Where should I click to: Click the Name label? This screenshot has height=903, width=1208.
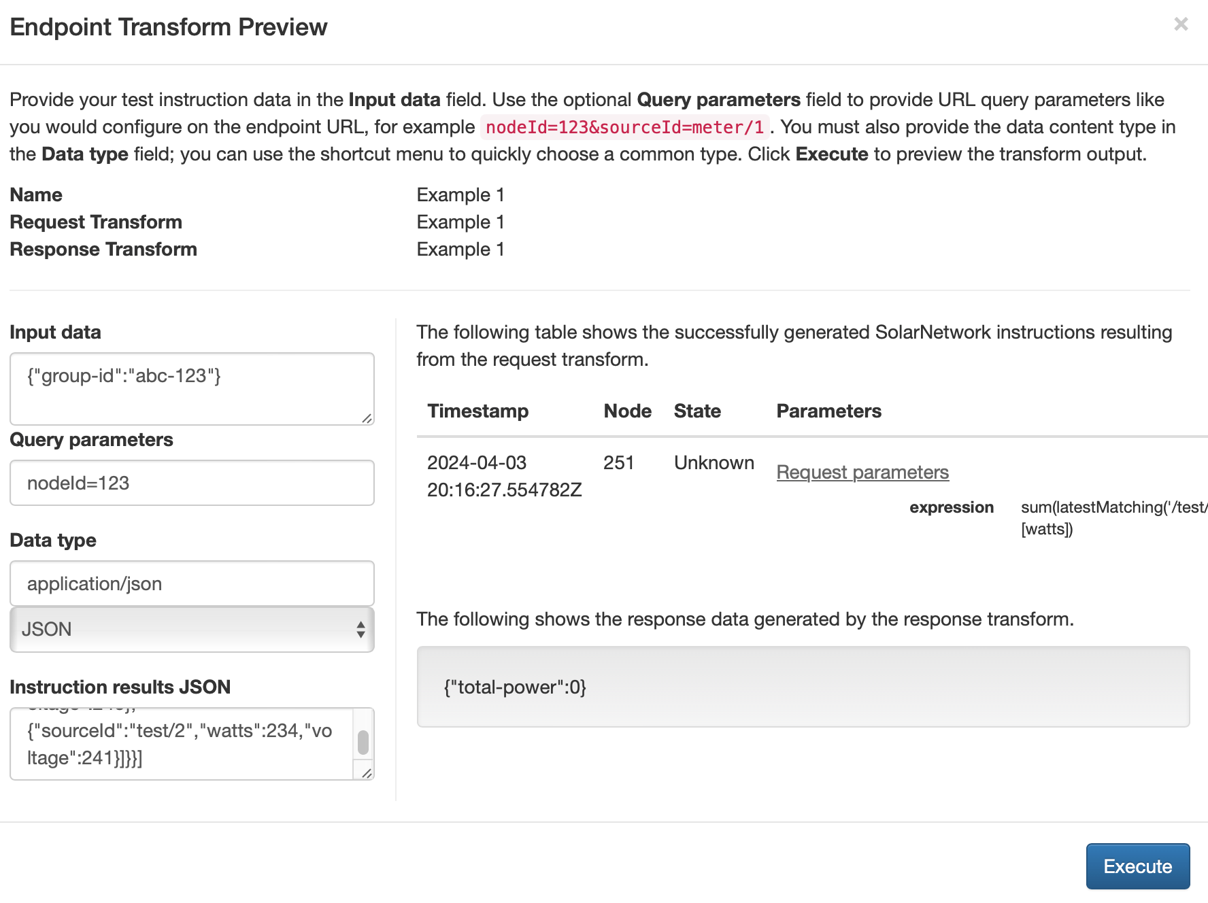36,194
